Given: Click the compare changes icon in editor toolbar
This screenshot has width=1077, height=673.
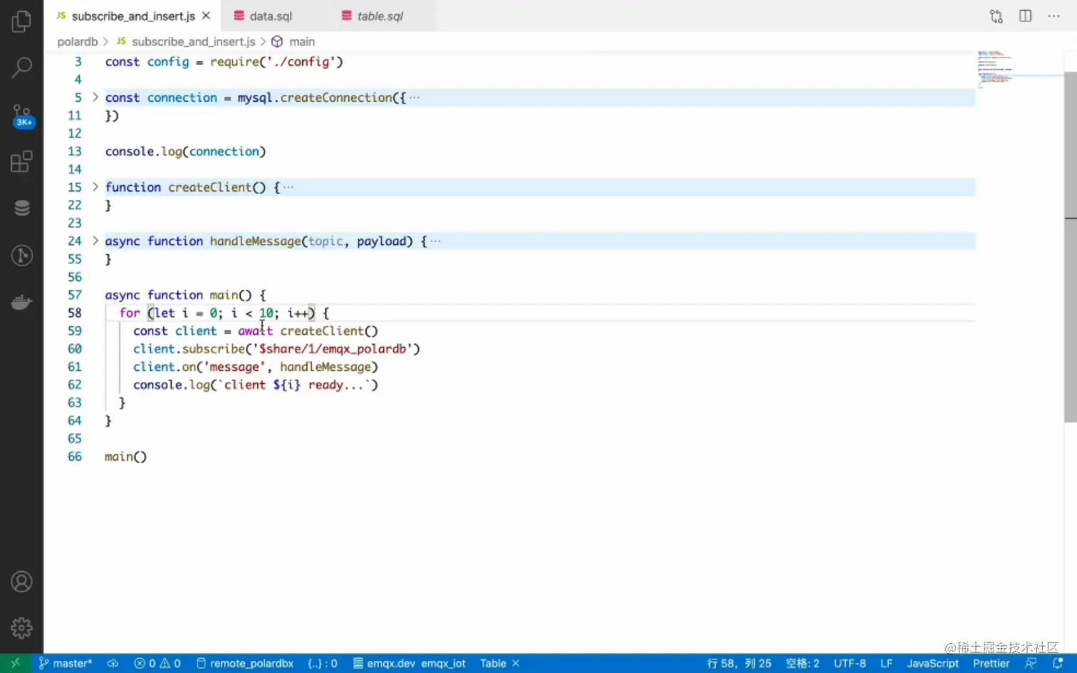Looking at the screenshot, I should 996,16.
